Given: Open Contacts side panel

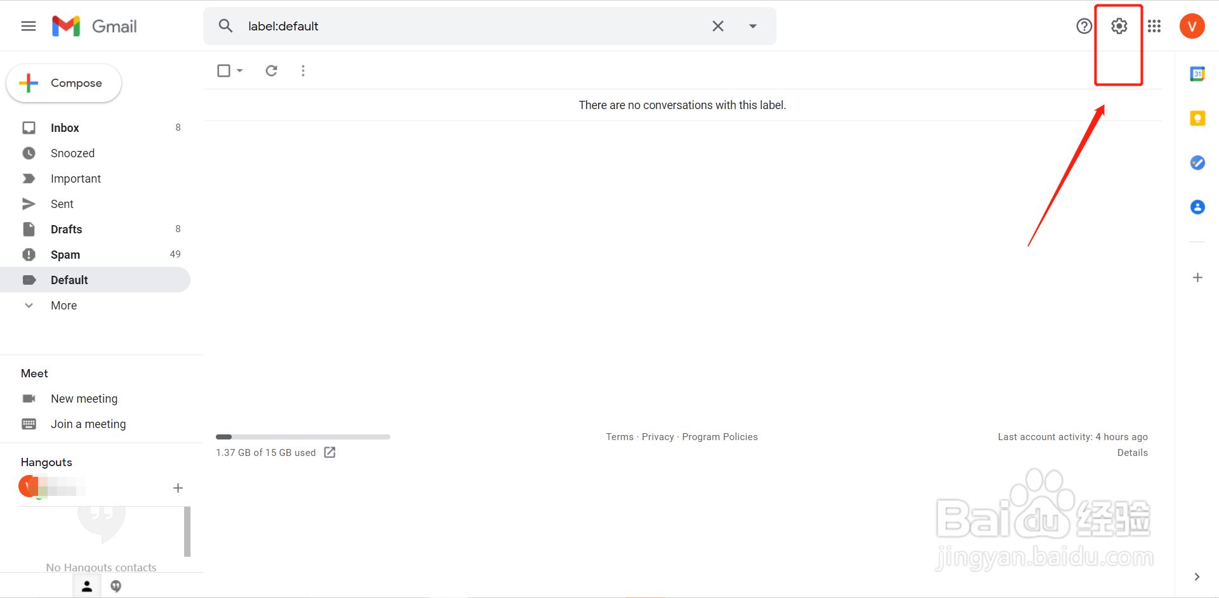Looking at the screenshot, I should point(1197,207).
